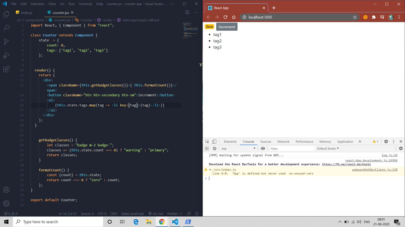The image size is (405, 227).
Task: Switch to the index.js editor tab
Action: pyautogui.click(x=26, y=12)
